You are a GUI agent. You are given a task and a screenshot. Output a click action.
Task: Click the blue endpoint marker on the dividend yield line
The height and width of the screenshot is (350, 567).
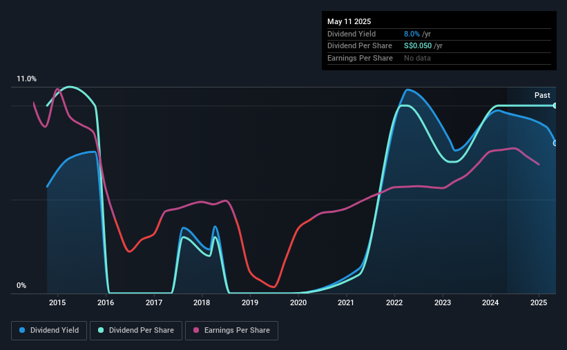555,143
